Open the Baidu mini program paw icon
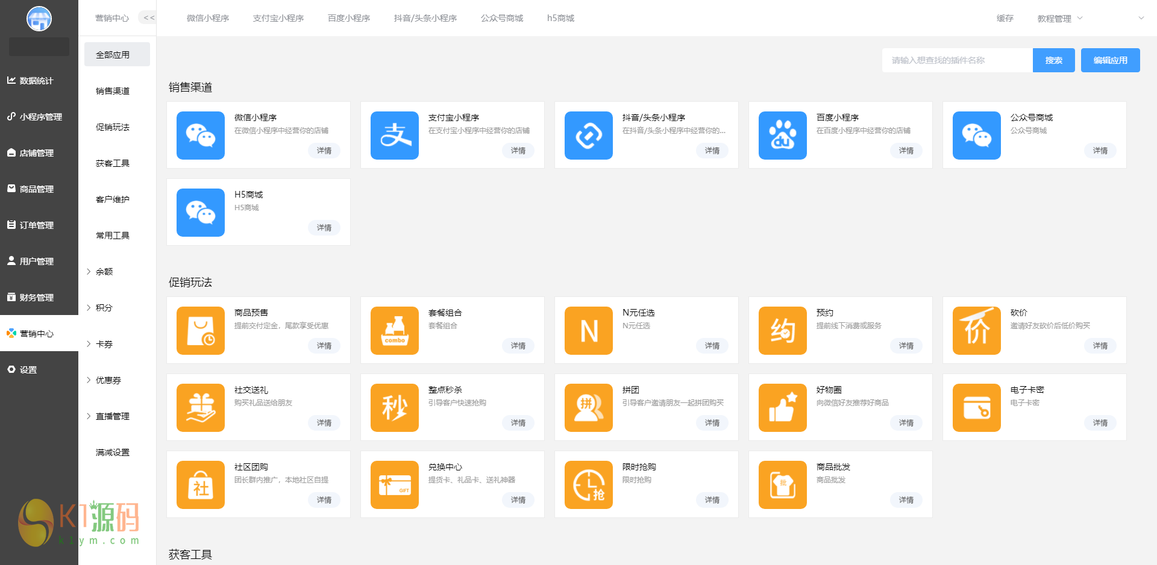 tap(782, 136)
